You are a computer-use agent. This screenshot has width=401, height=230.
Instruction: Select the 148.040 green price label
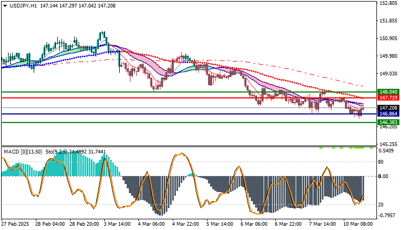pos(388,92)
